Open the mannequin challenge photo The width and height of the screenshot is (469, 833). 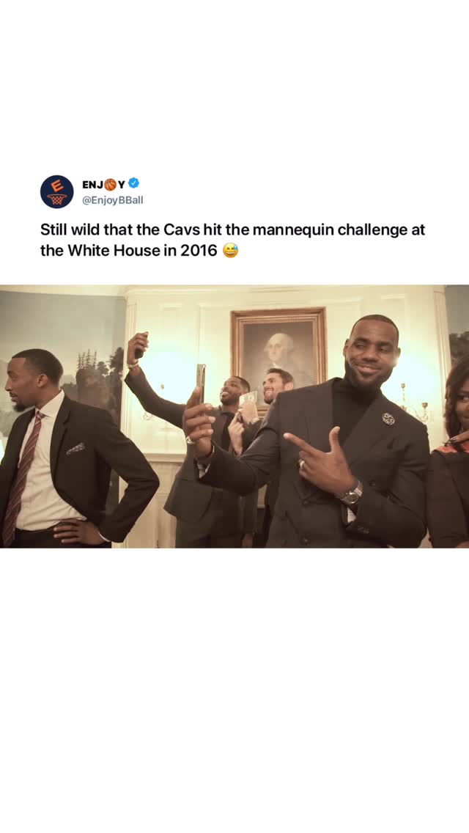[234, 416]
